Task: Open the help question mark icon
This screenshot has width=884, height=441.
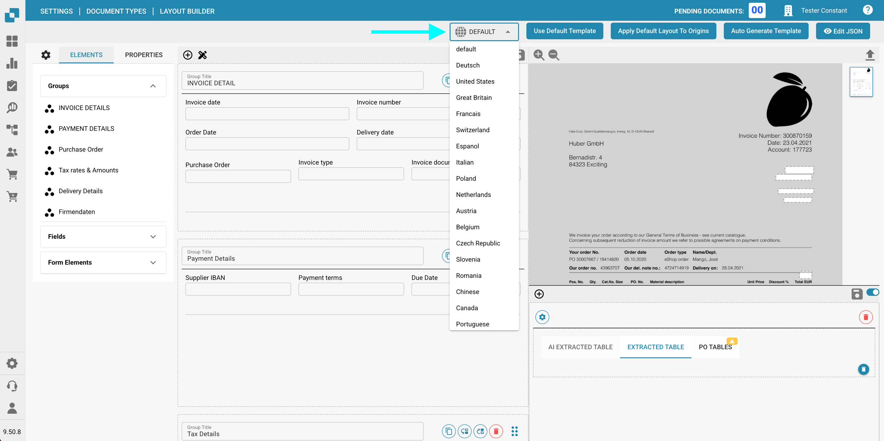Action: tap(867, 10)
